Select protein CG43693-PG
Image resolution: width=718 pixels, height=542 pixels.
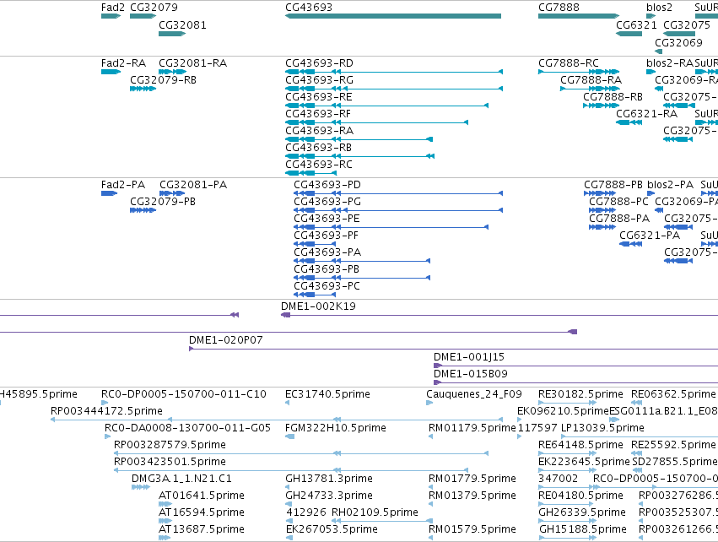coord(398,210)
